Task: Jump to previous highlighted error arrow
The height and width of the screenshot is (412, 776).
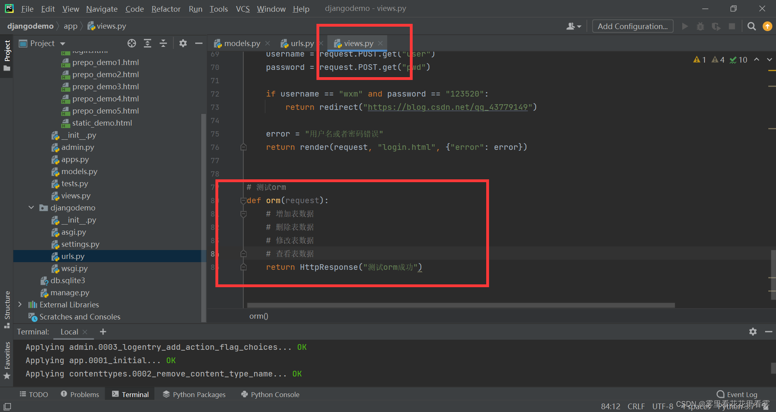Action: 757,60
